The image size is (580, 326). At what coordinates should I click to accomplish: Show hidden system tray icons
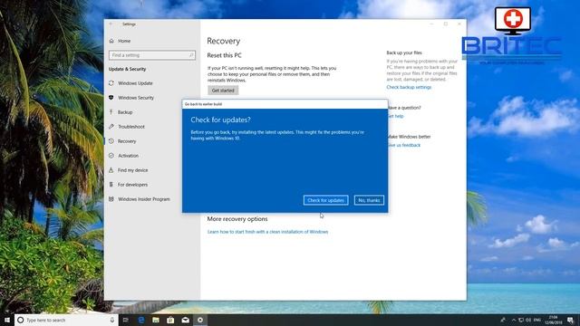coord(514,320)
